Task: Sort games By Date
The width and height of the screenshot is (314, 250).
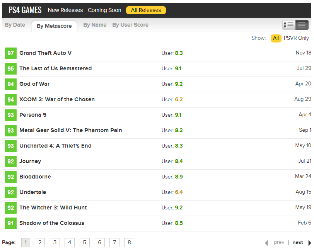Action: (x=15, y=25)
